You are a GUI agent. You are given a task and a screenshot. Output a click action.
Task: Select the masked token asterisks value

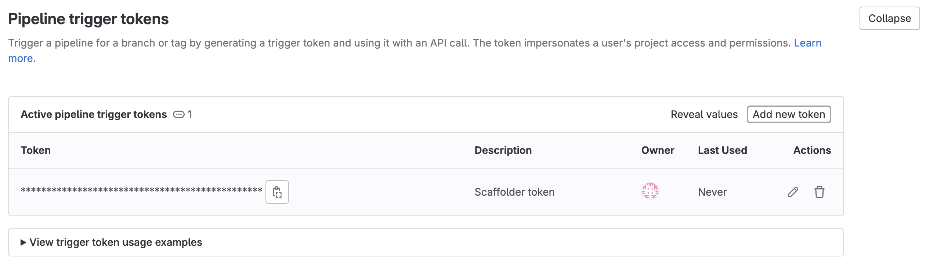(141, 190)
